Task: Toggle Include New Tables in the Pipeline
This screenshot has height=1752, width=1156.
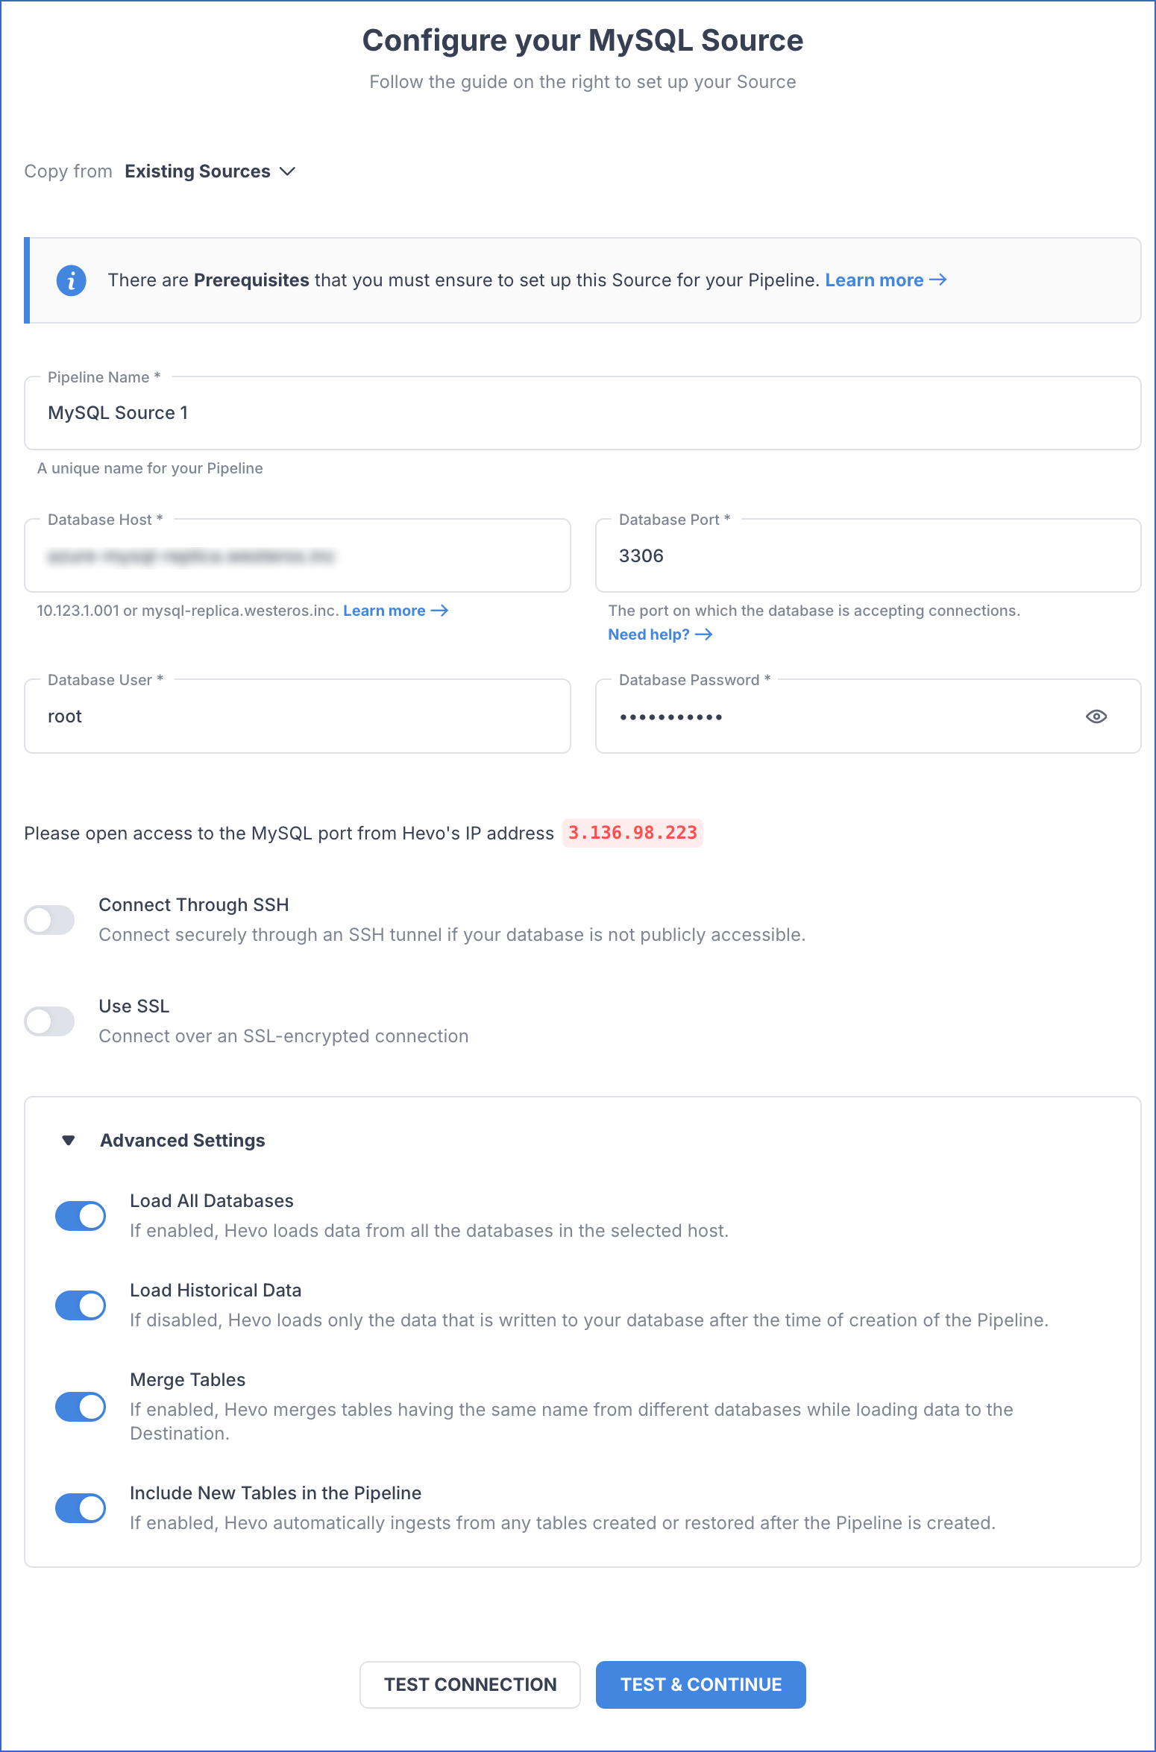Action: 81,1507
